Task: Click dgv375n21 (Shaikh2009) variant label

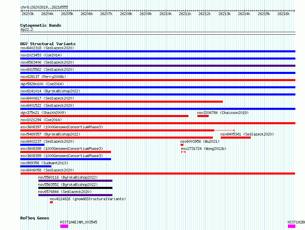Action: tap(43, 113)
